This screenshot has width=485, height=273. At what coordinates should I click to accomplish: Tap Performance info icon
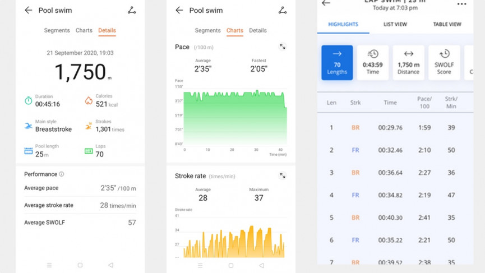[x=62, y=174]
